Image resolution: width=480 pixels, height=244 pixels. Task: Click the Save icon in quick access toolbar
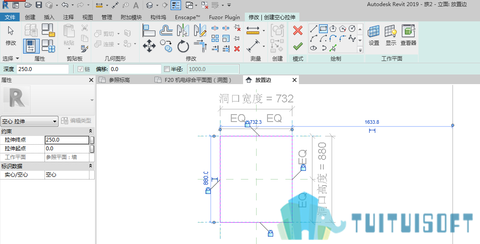click(38, 5)
